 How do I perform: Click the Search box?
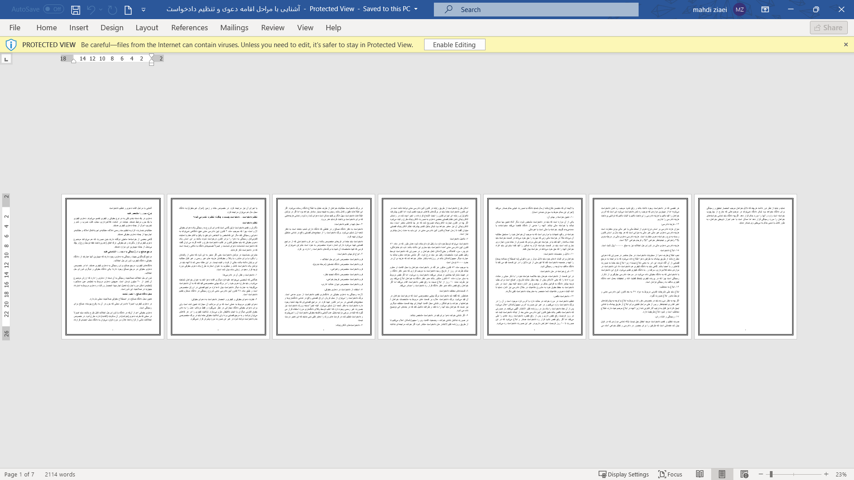[536, 9]
